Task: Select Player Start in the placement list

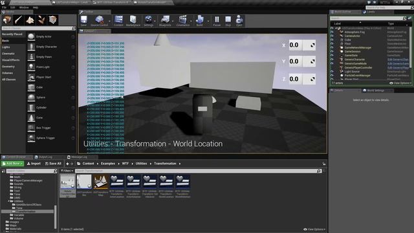Action: coord(51,77)
